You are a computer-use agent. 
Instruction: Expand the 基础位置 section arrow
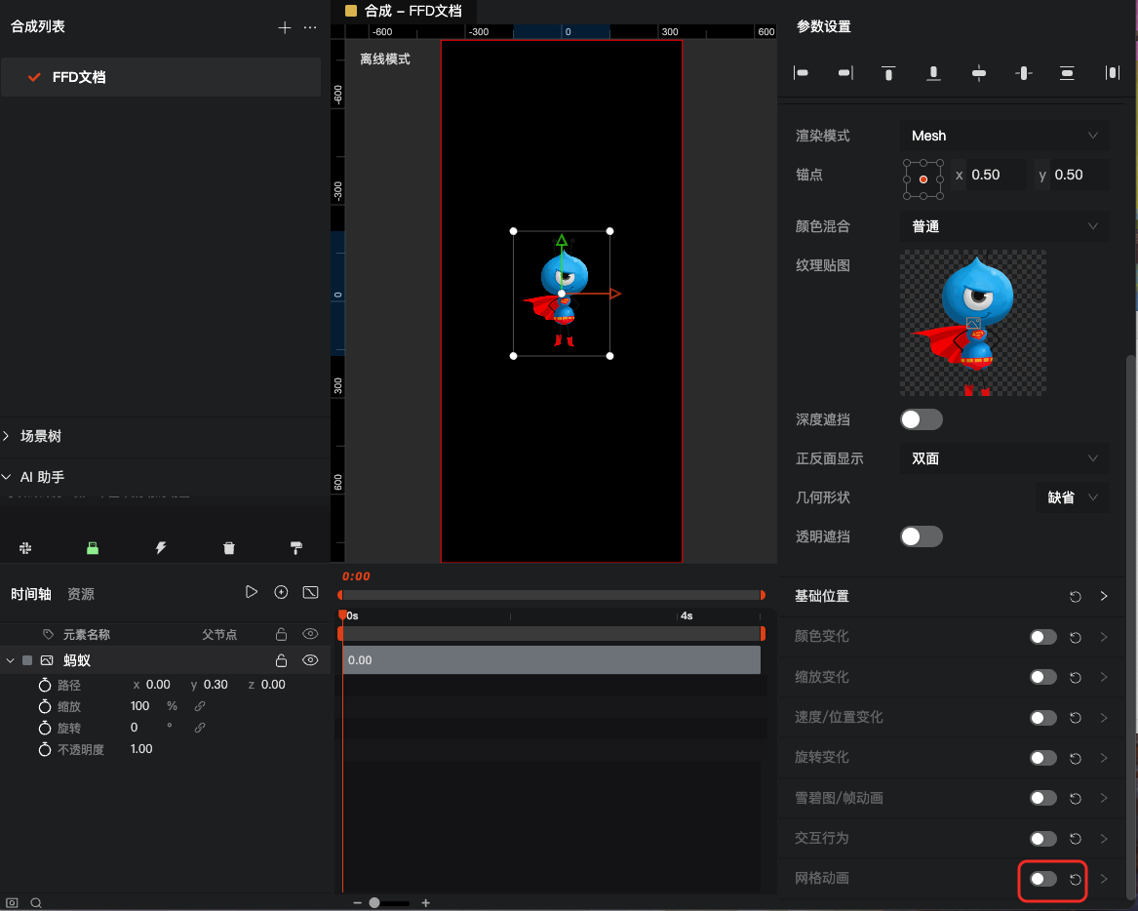click(1104, 596)
